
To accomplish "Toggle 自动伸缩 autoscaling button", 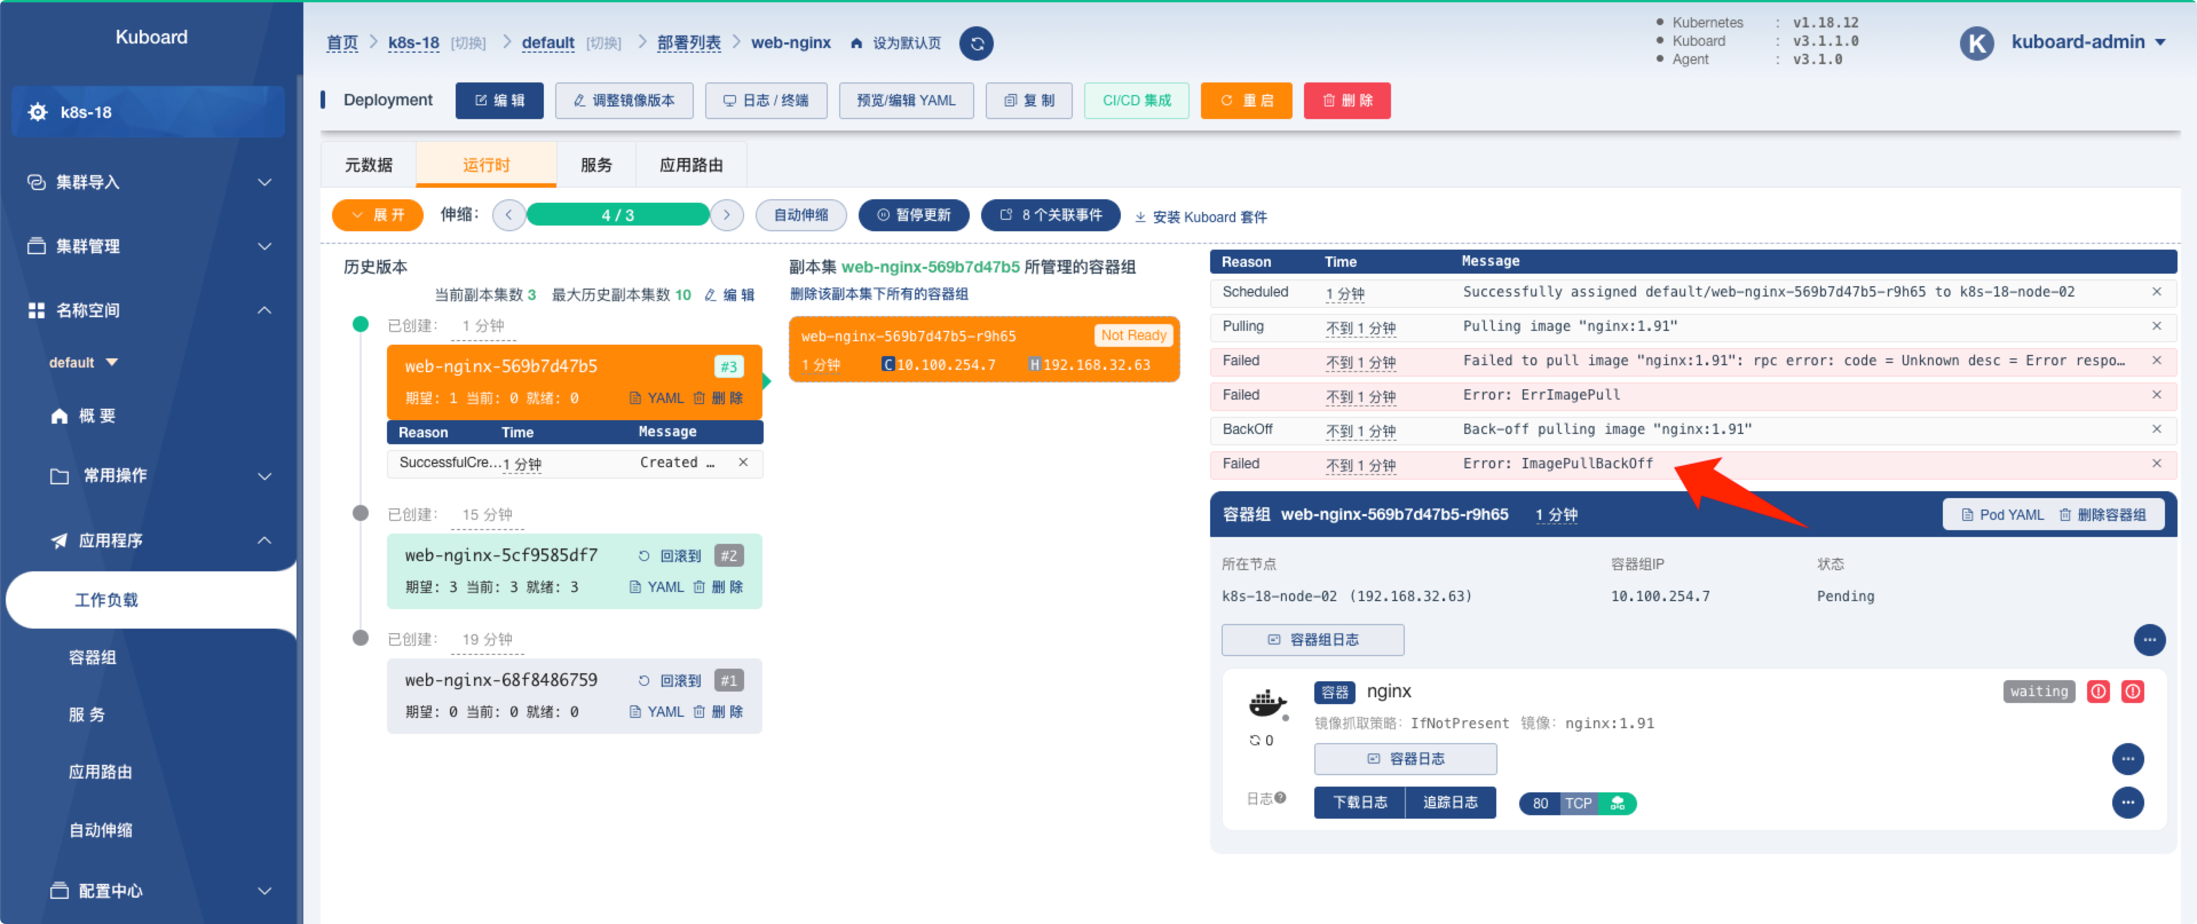I will click(801, 215).
